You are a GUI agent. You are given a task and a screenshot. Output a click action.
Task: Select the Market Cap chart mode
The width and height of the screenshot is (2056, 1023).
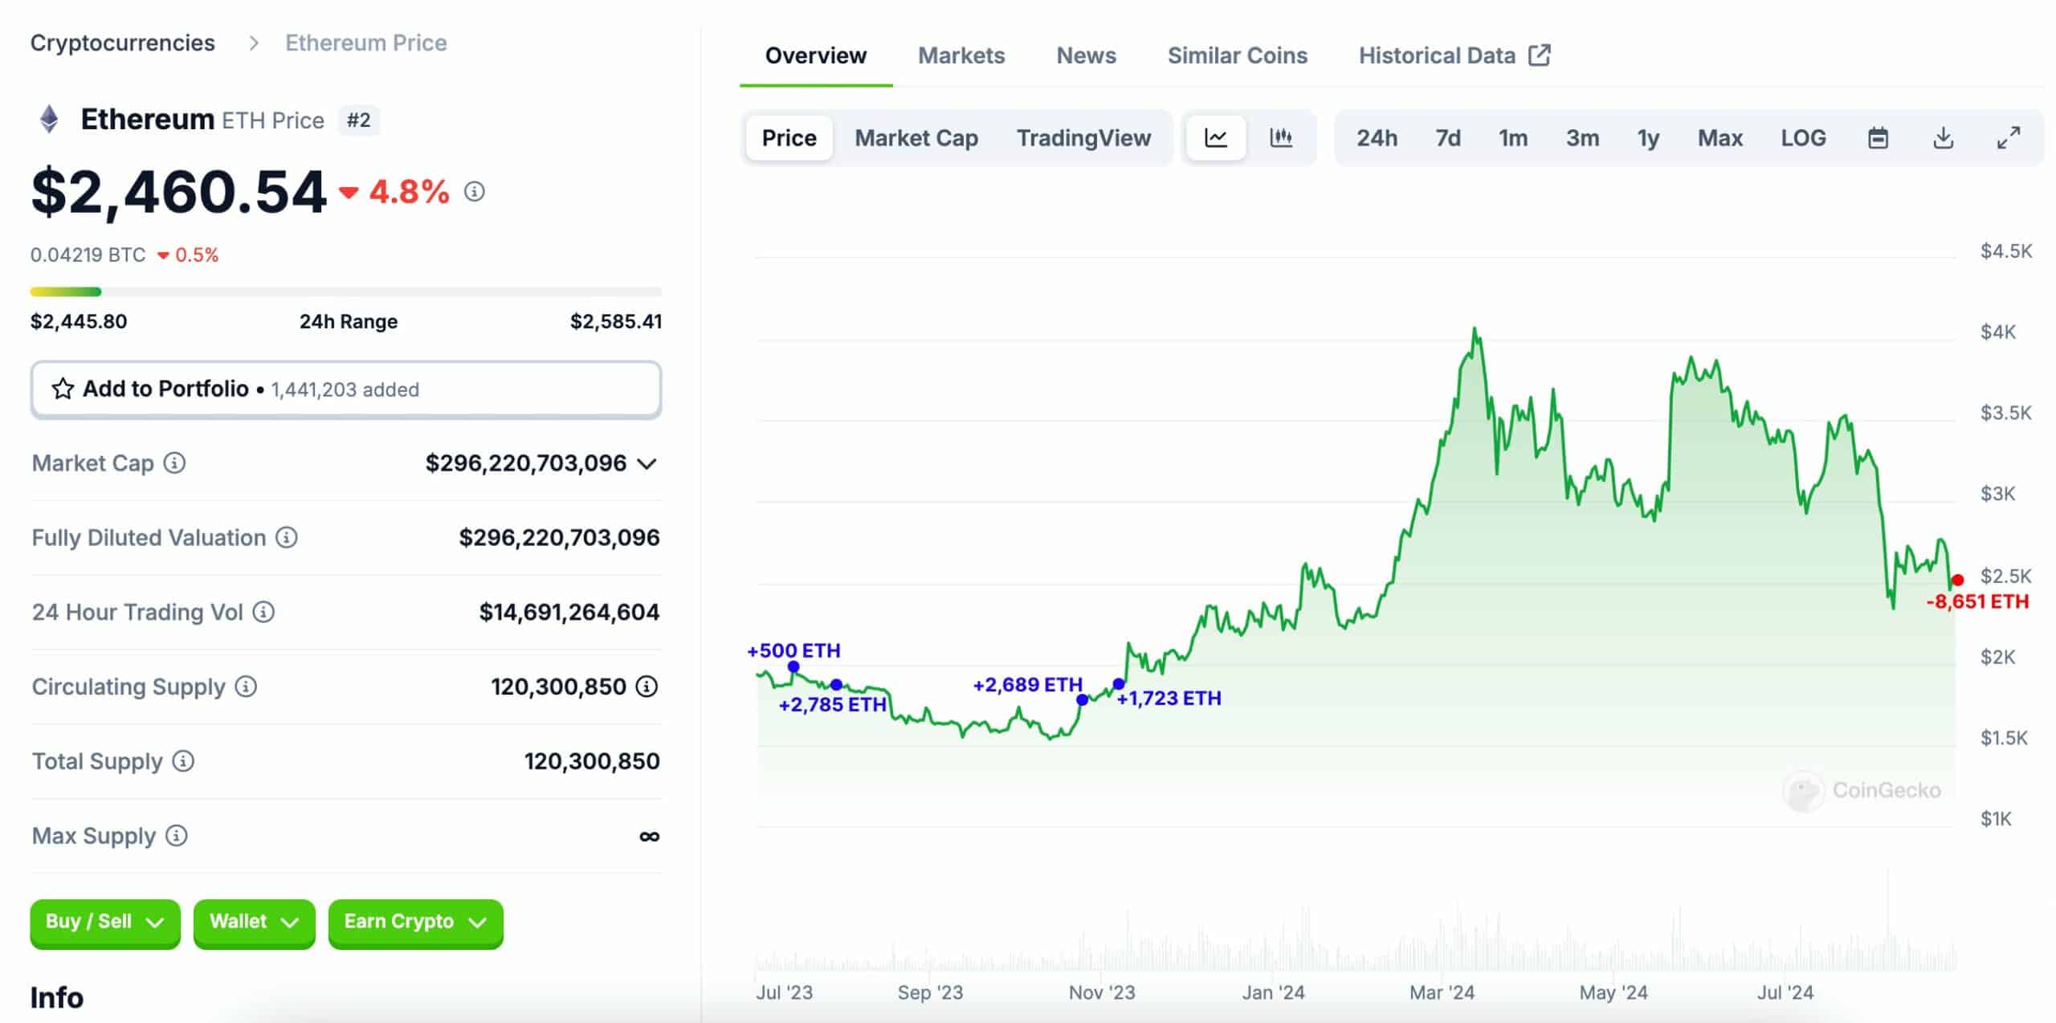click(x=916, y=138)
